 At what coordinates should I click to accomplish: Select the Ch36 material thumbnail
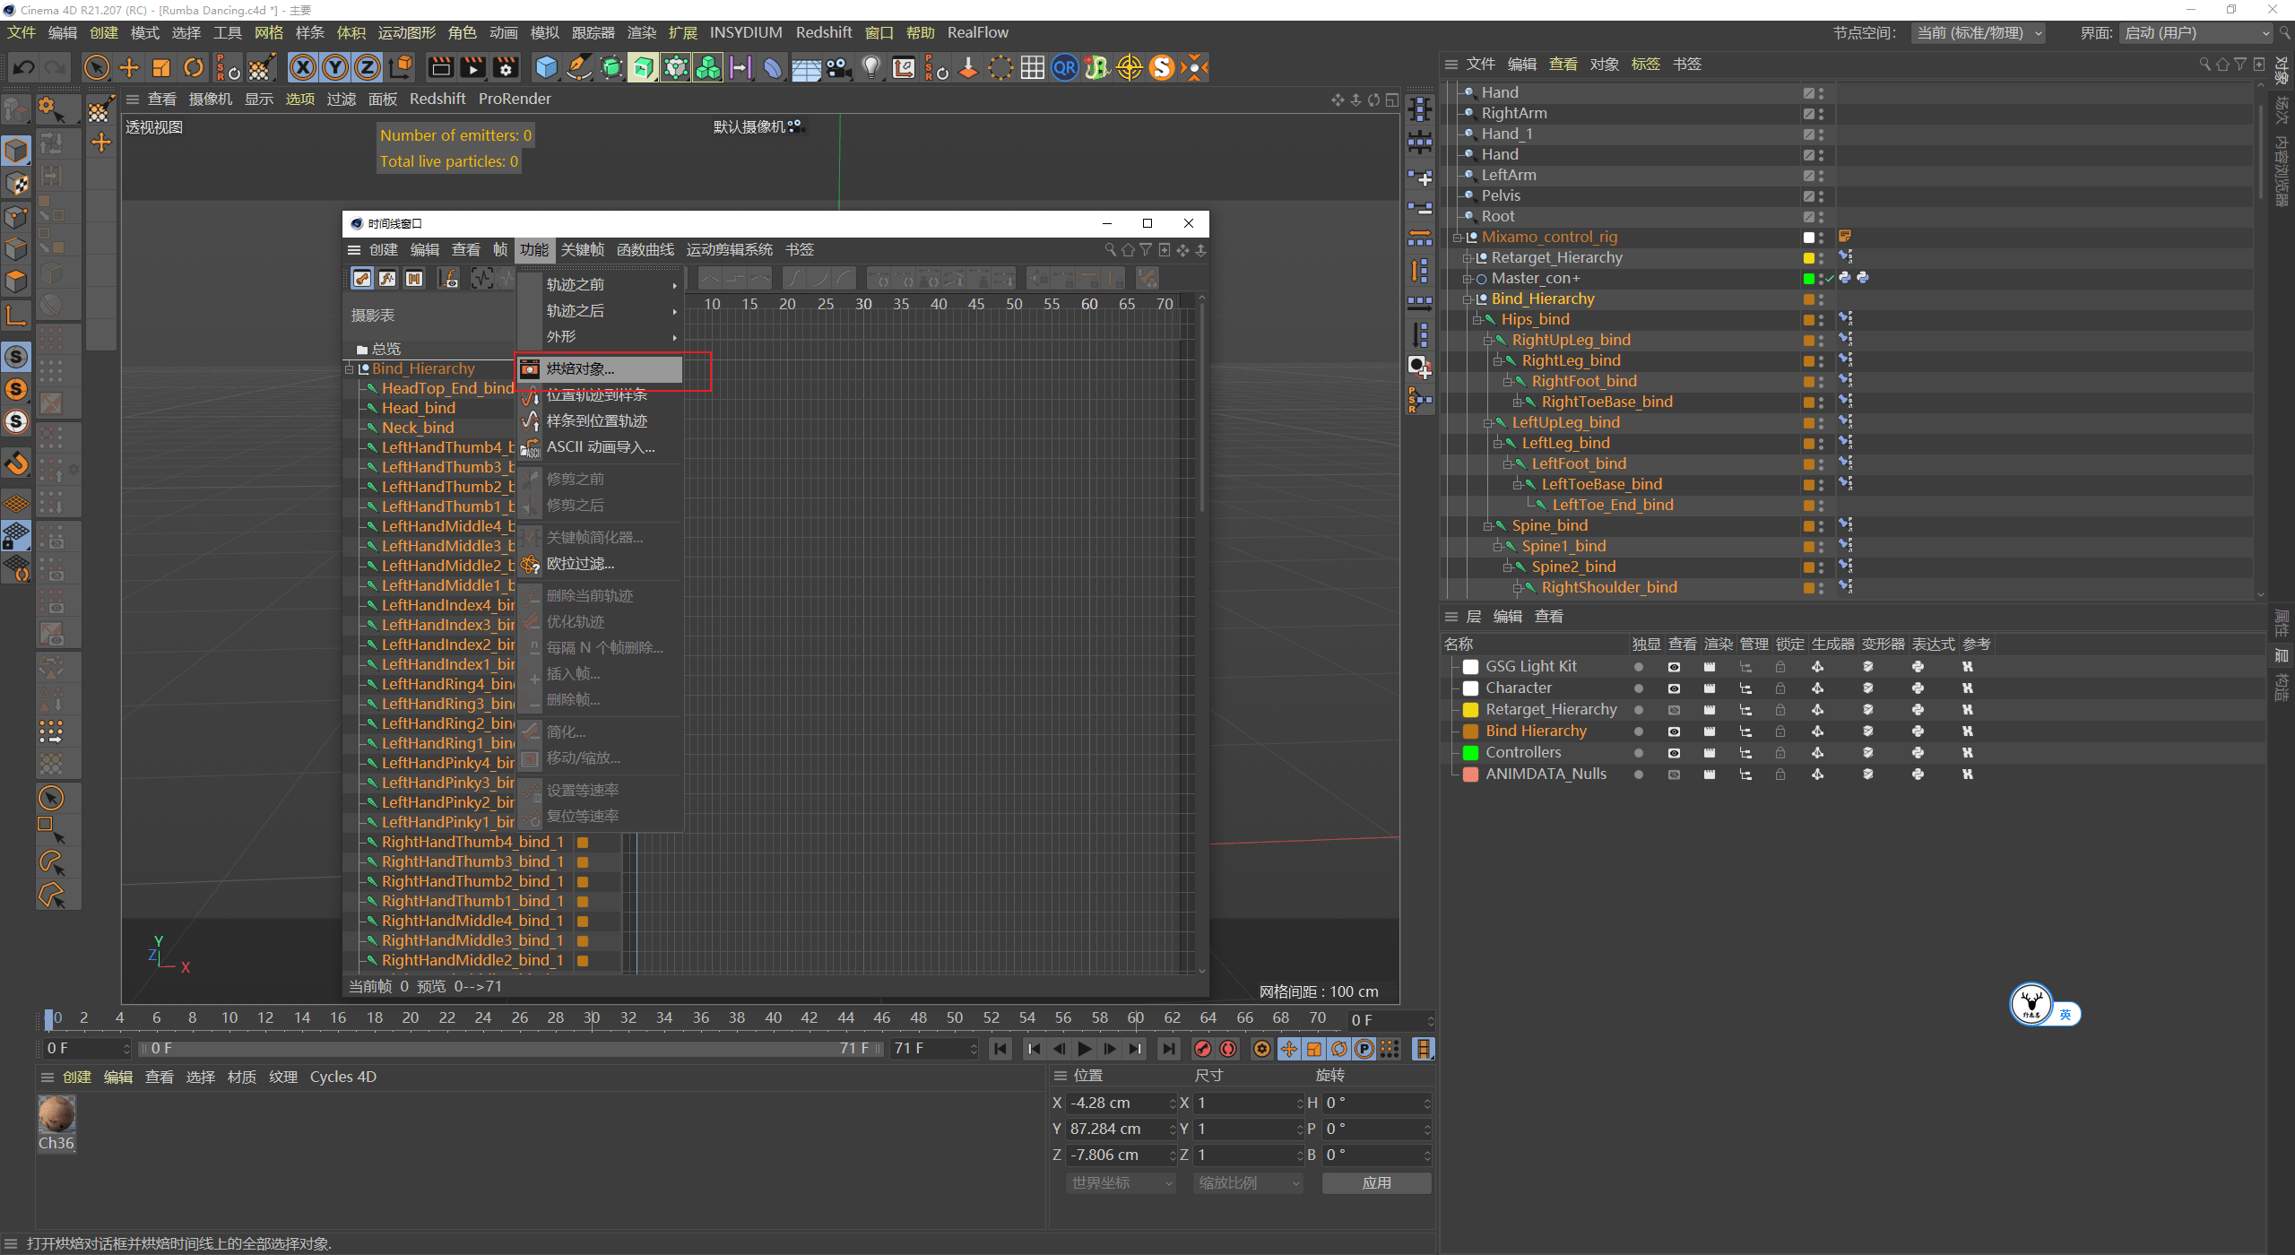(56, 1116)
